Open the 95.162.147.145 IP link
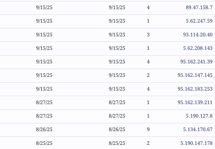 [195, 75]
